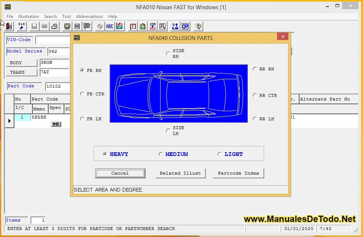
Task: Click the grayed disc toolbar icon
Action: pos(100,26)
